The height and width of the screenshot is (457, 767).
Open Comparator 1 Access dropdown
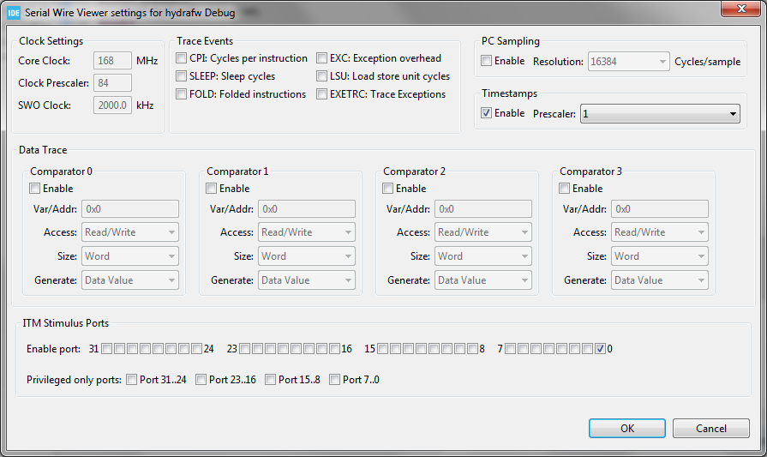point(307,232)
